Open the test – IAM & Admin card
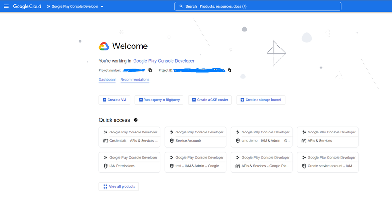Viewport: 392px width, 200px height. (x=195, y=162)
